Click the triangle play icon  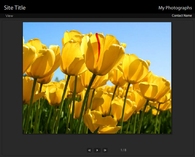click(97, 150)
